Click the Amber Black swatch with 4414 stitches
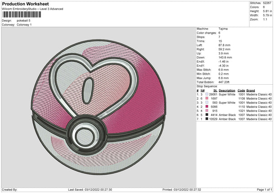Screen dimensions: 274x193 pyautogui.click(x=207, y=115)
